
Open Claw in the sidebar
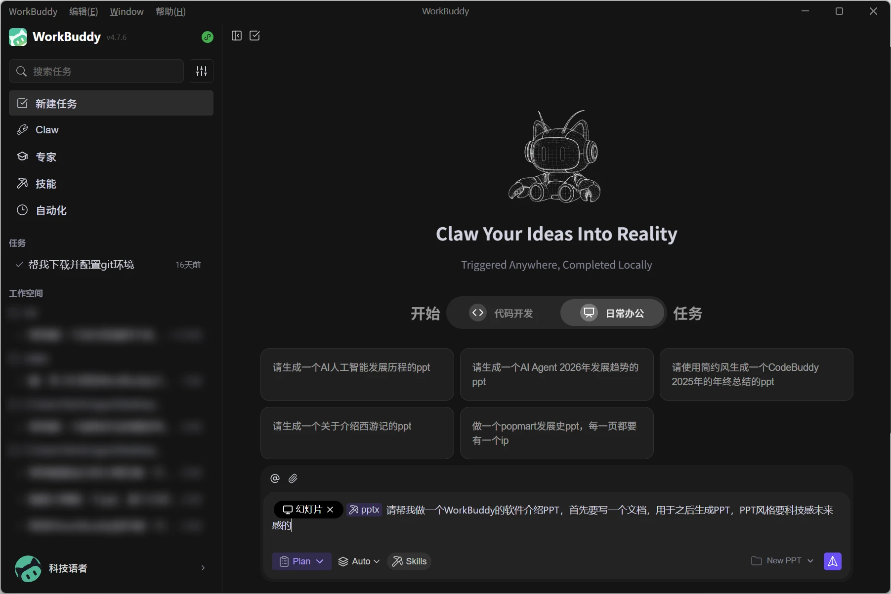tap(47, 130)
